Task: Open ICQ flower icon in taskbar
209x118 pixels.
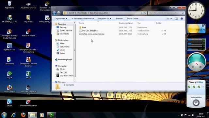Action: point(52,115)
